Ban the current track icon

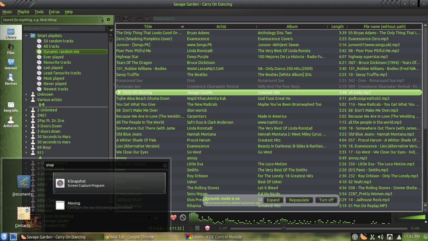click(x=183, y=217)
